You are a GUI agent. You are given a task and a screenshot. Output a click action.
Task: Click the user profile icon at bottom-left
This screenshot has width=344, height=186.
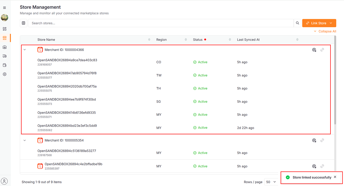coord(5,181)
